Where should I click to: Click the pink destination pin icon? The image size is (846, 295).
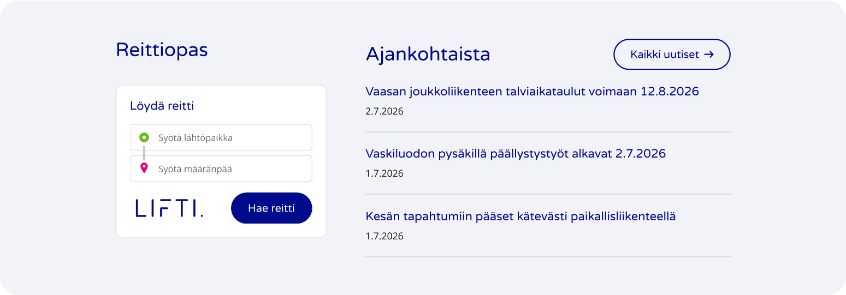tap(144, 168)
